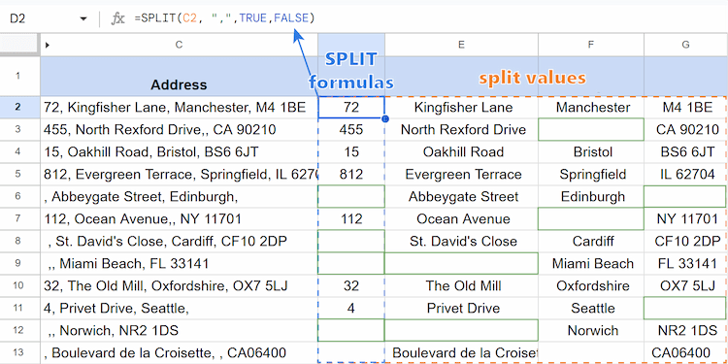
Task: Click the 'M4 1BE' cell
Action: click(x=685, y=107)
